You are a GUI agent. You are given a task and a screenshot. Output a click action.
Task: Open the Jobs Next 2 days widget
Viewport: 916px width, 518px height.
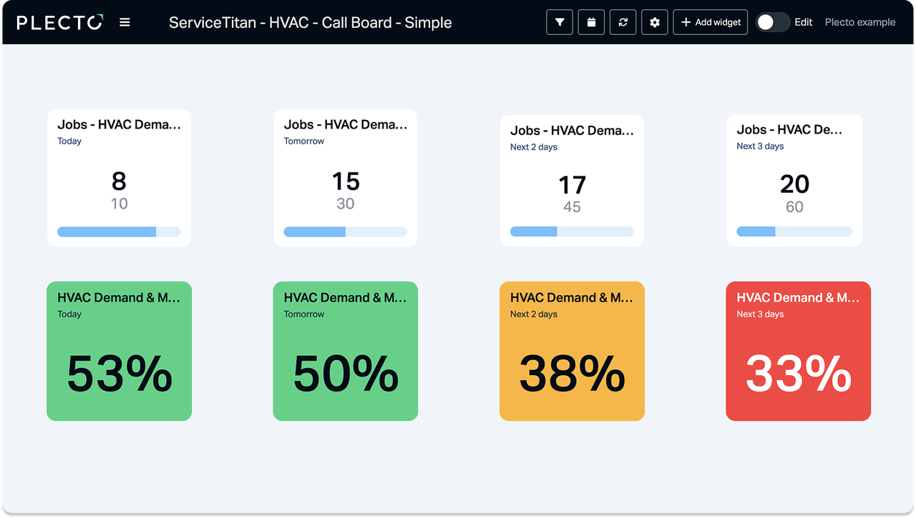pos(572,181)
